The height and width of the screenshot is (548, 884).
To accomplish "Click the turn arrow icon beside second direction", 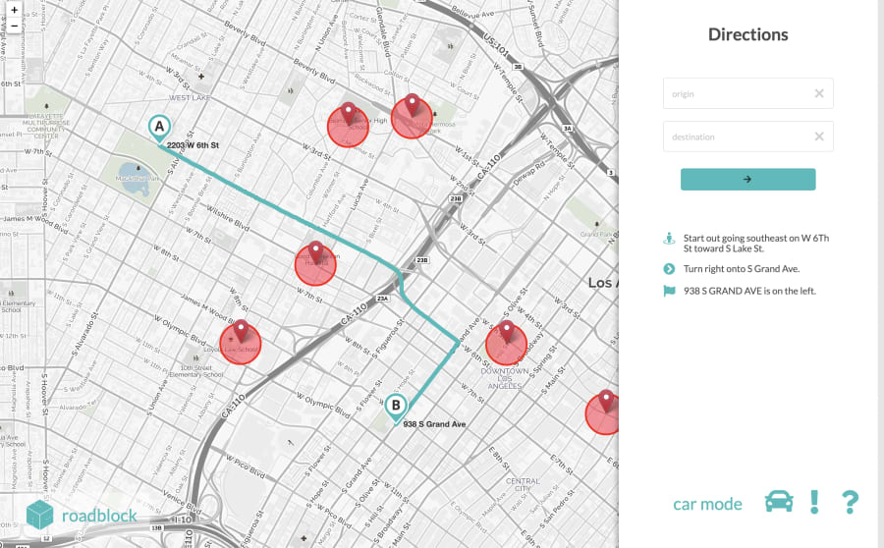I will [x=669, y=269].
